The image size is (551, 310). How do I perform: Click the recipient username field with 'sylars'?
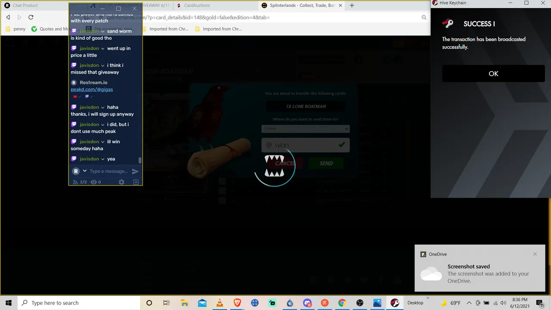point(305,145)
